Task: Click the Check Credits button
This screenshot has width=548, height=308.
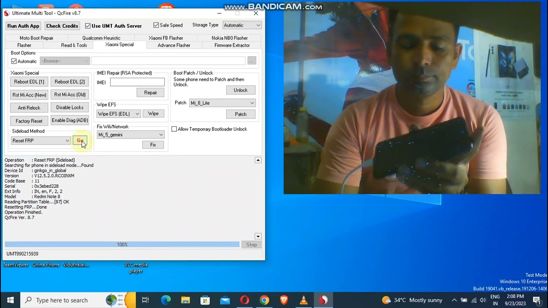Action: [x=62, y=26]
